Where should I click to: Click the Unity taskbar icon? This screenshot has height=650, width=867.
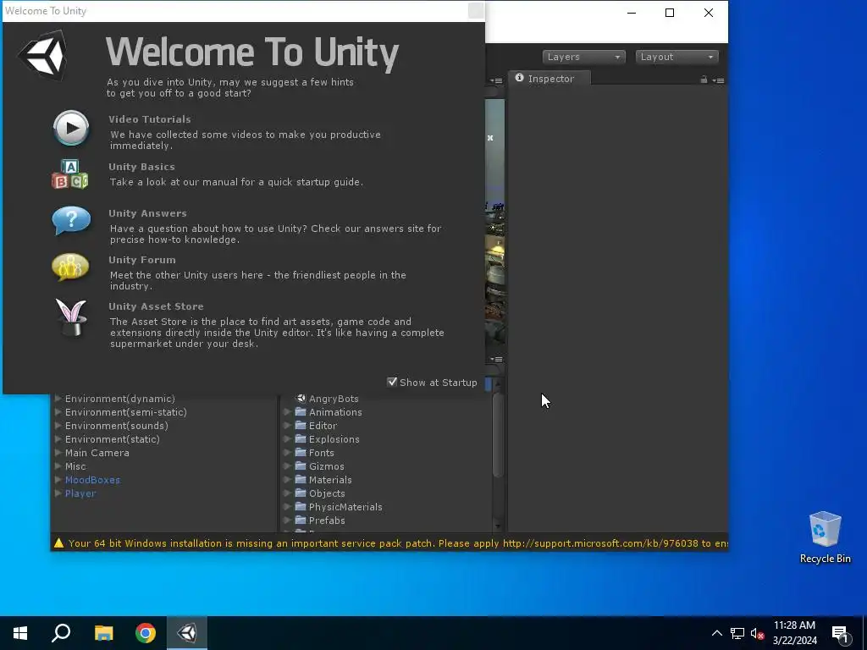point(187,633)
